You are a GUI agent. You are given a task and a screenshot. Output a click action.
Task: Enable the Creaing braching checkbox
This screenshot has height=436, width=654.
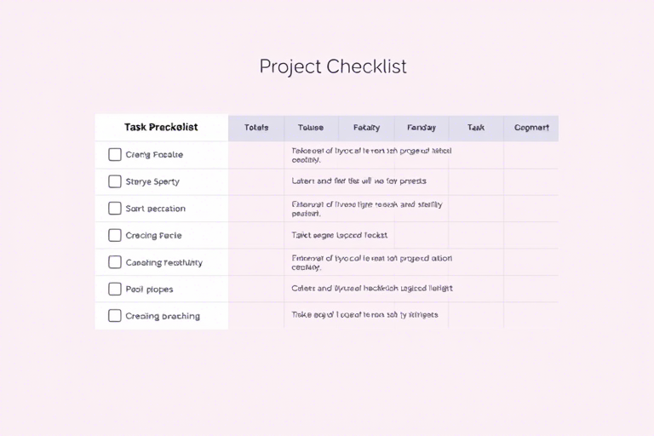[115, 315]
